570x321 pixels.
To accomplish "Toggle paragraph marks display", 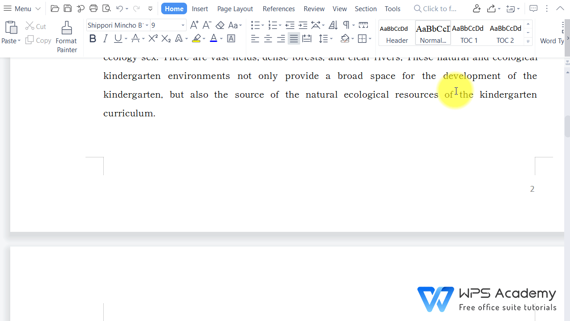I will pos(346,25).
